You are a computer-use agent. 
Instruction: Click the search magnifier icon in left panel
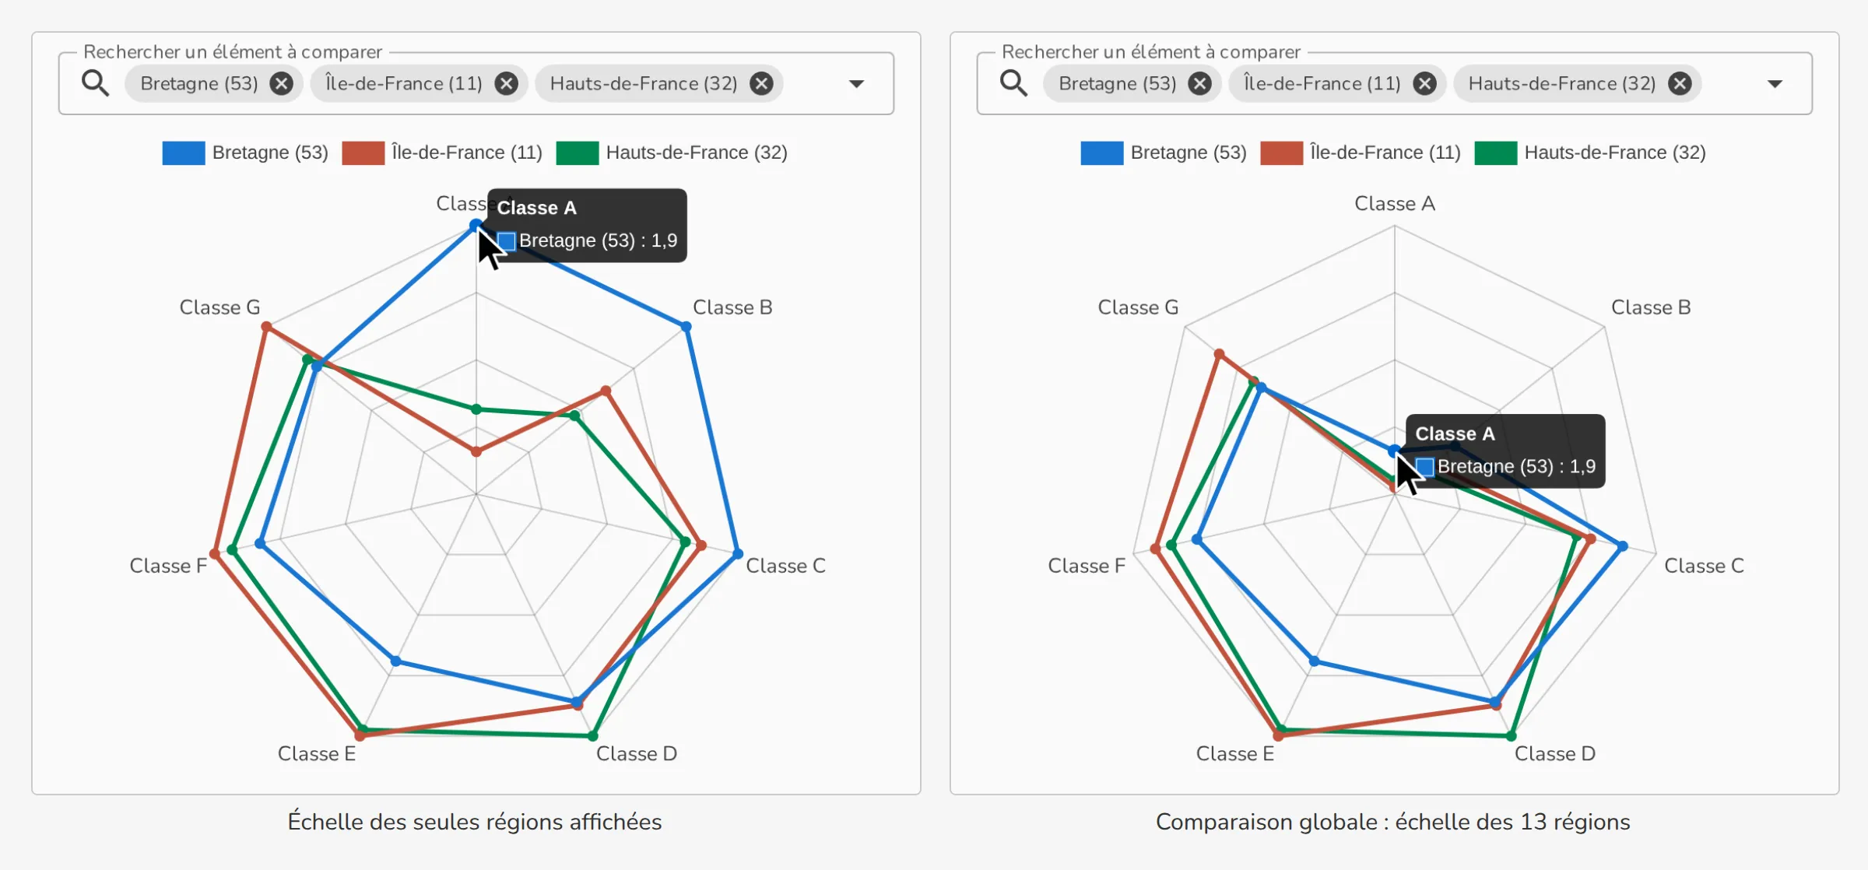point(95,82)
